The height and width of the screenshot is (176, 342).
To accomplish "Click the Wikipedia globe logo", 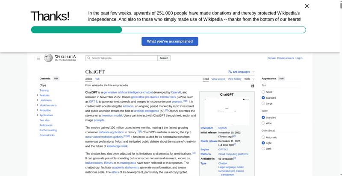I will tap(48, 58).
